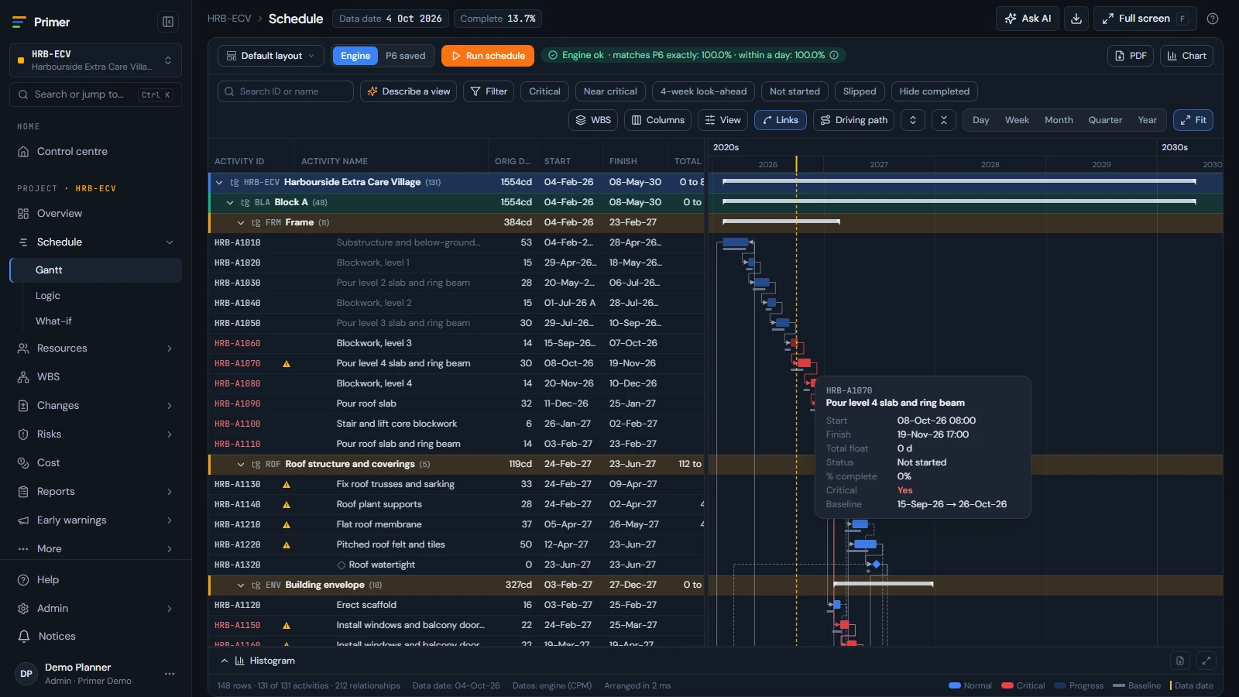
Task: Select the Logic sub-menu item
Action: click(48, 296)
